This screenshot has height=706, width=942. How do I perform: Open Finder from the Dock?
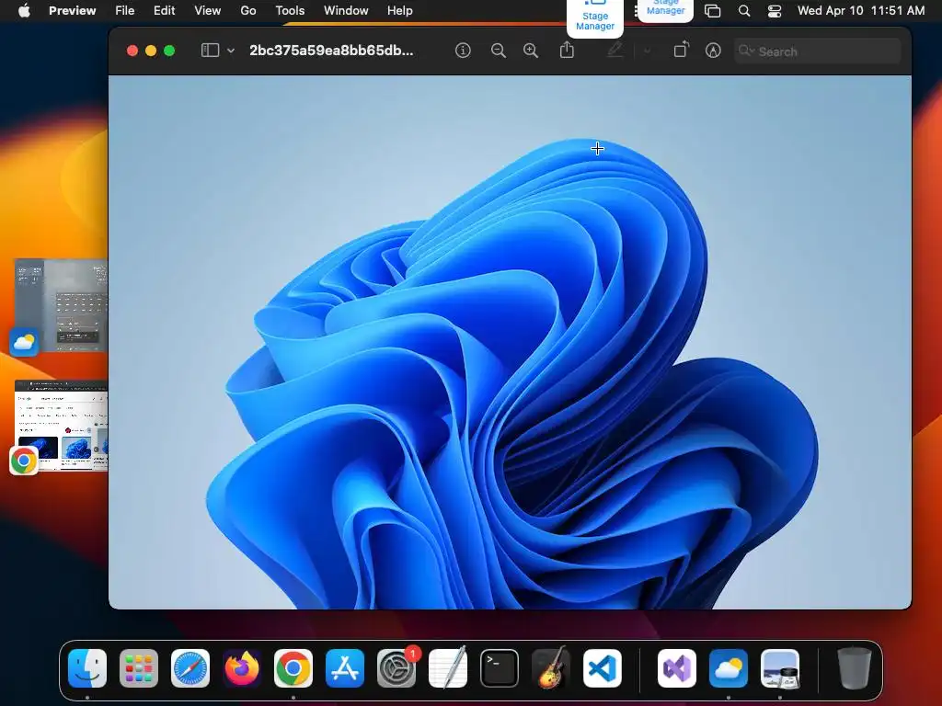87,668
